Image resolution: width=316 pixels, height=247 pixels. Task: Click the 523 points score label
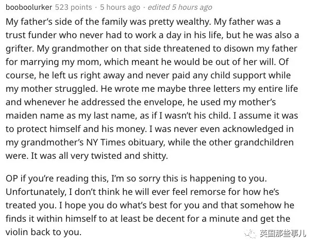tap(74, 7)
